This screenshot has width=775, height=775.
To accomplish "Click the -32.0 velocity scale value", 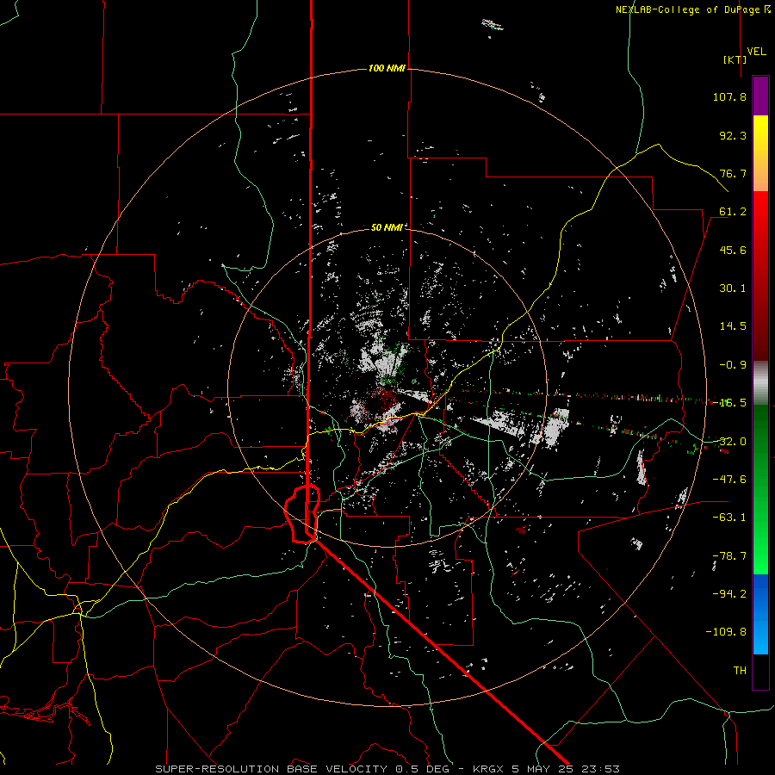I will coord(729,442).
